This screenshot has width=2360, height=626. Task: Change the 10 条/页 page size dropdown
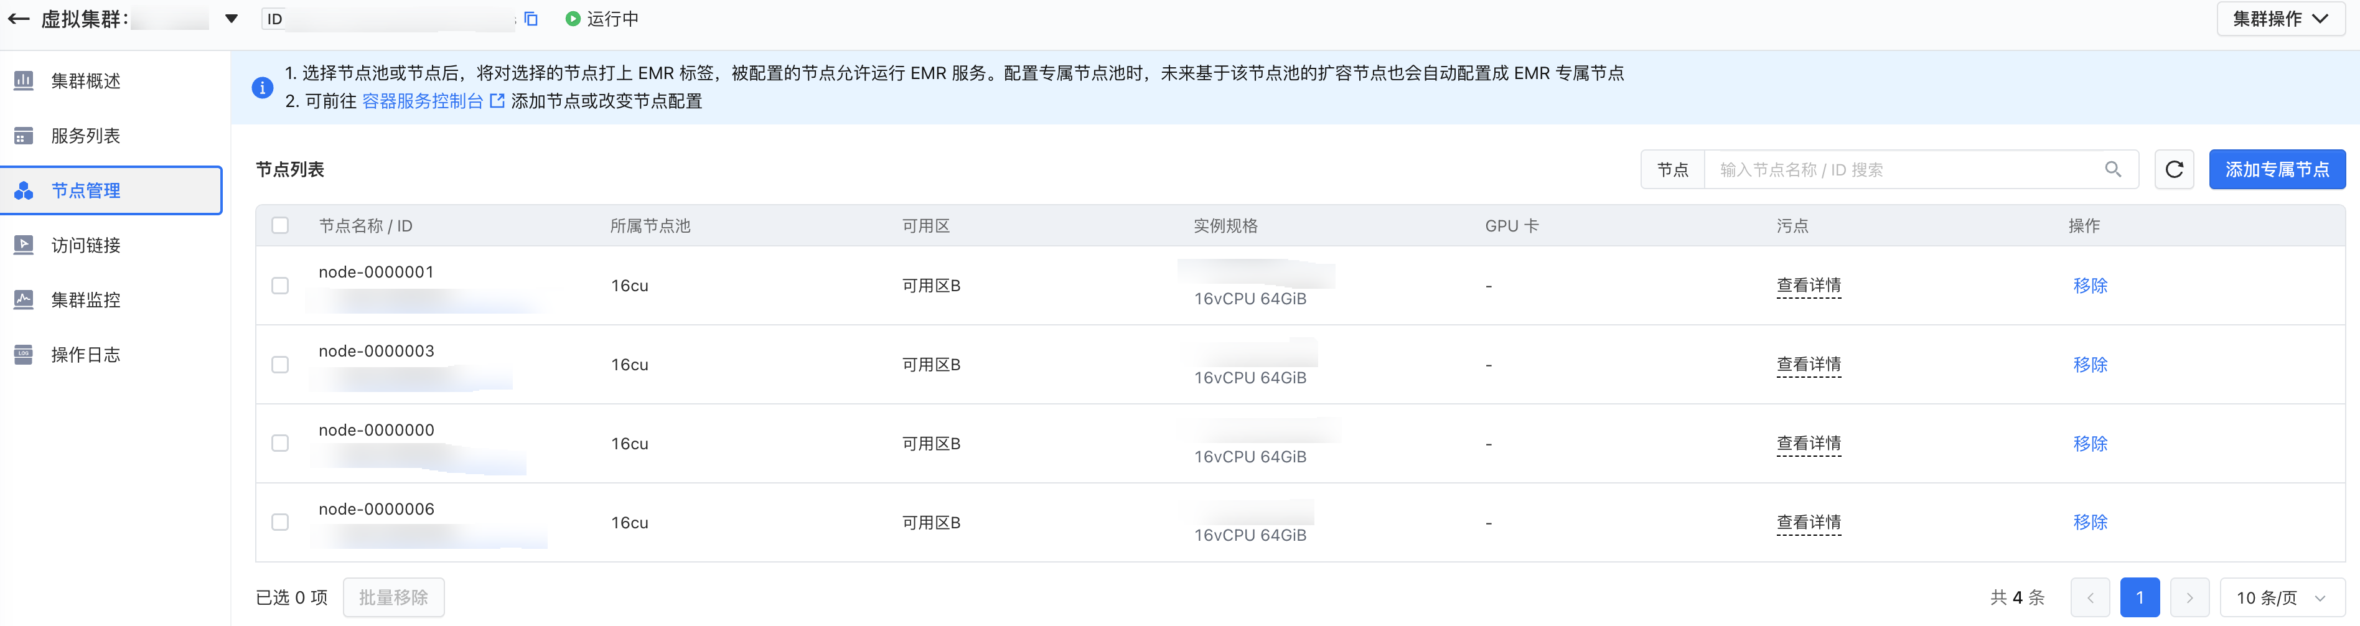pyautogui.click(x=2281, y=597)
